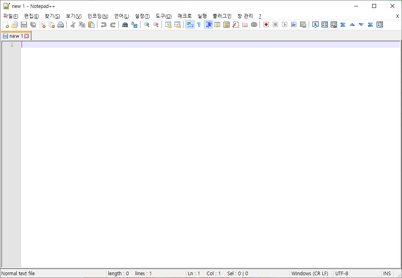Click the Redo arrow icon
The image size is (402, 278).
tap(113, 25)
